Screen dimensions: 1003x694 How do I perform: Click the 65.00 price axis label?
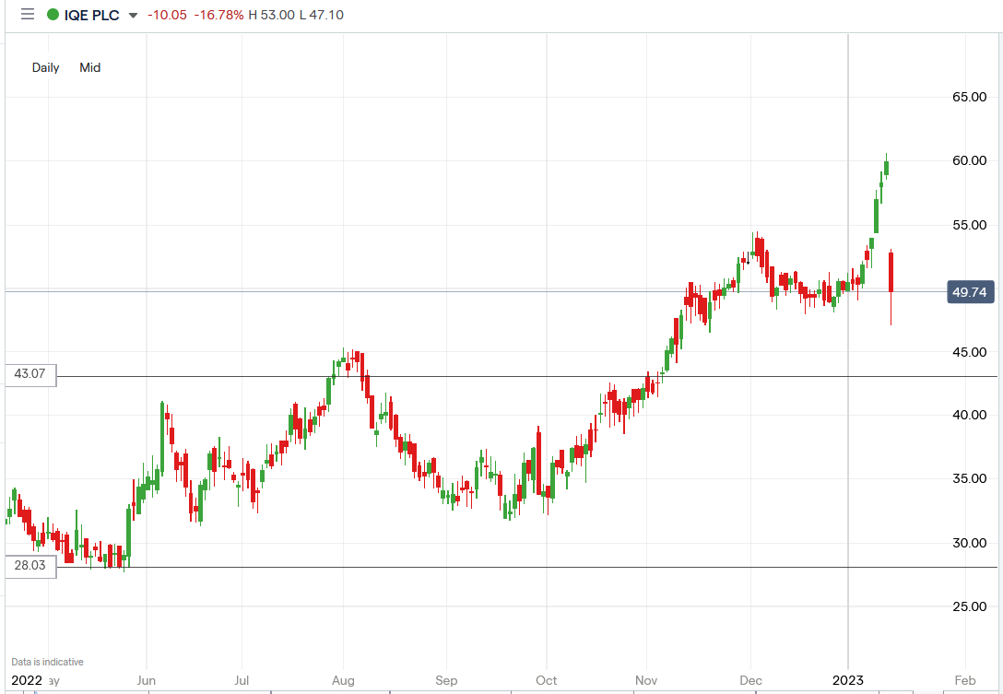[969, 97]
